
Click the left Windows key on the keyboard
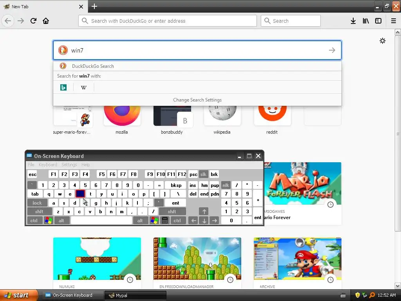(x=48, y=220)
